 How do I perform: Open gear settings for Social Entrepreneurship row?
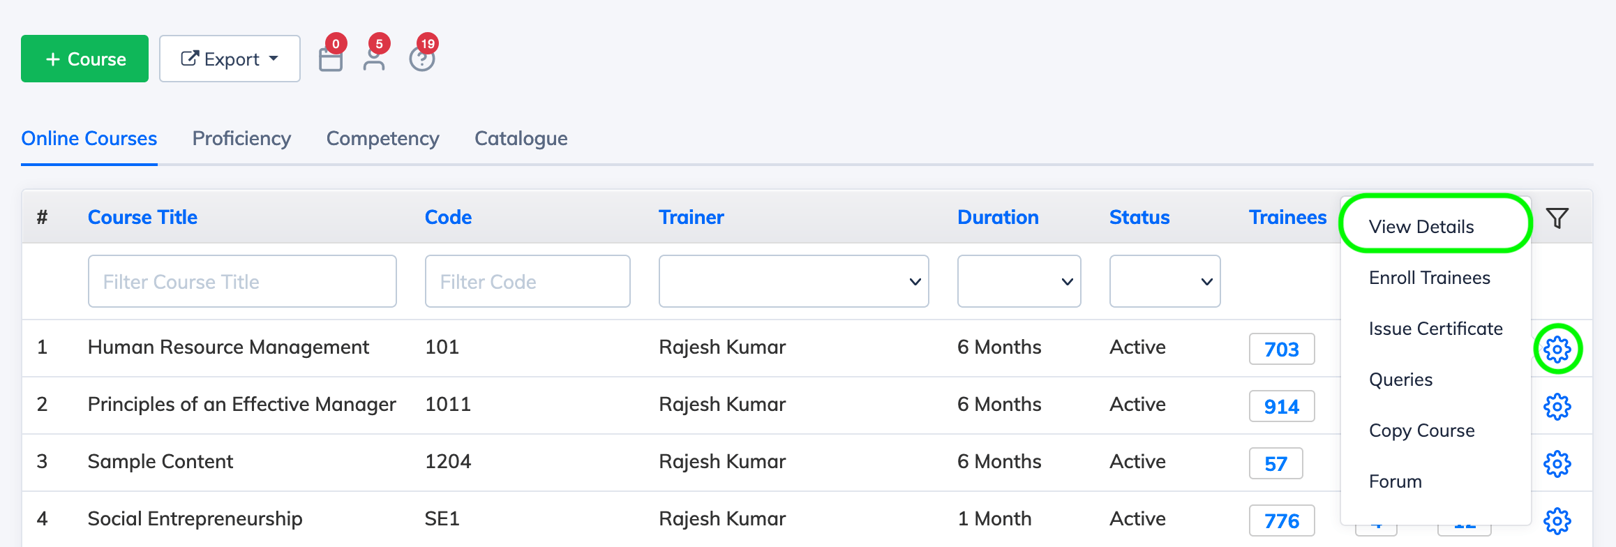point(1557,520)
